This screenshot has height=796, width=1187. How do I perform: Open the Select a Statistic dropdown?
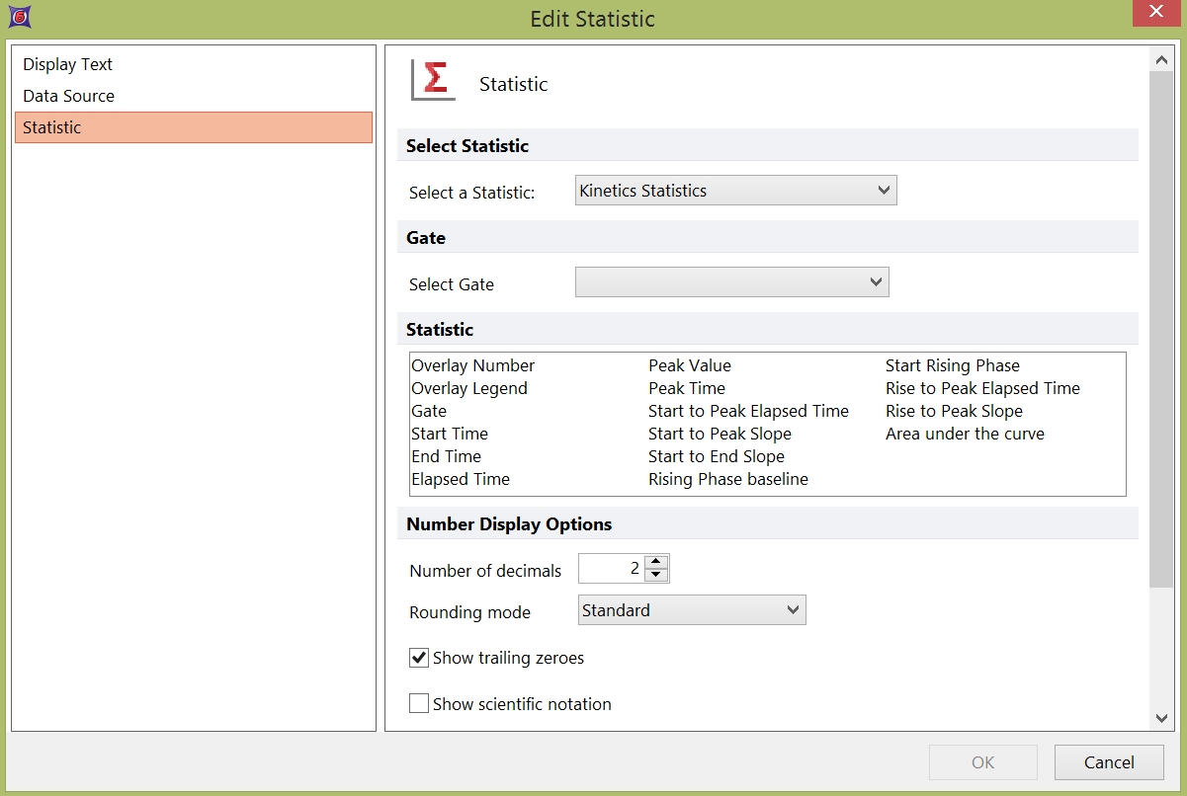click(735, 191)
